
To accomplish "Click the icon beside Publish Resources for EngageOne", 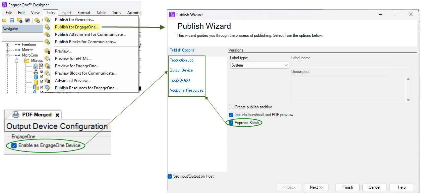I will coord(47,88).
